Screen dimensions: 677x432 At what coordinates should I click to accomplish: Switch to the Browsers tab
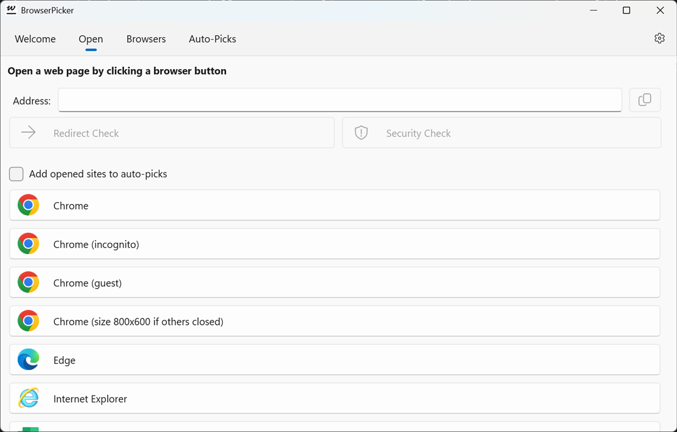146,39
